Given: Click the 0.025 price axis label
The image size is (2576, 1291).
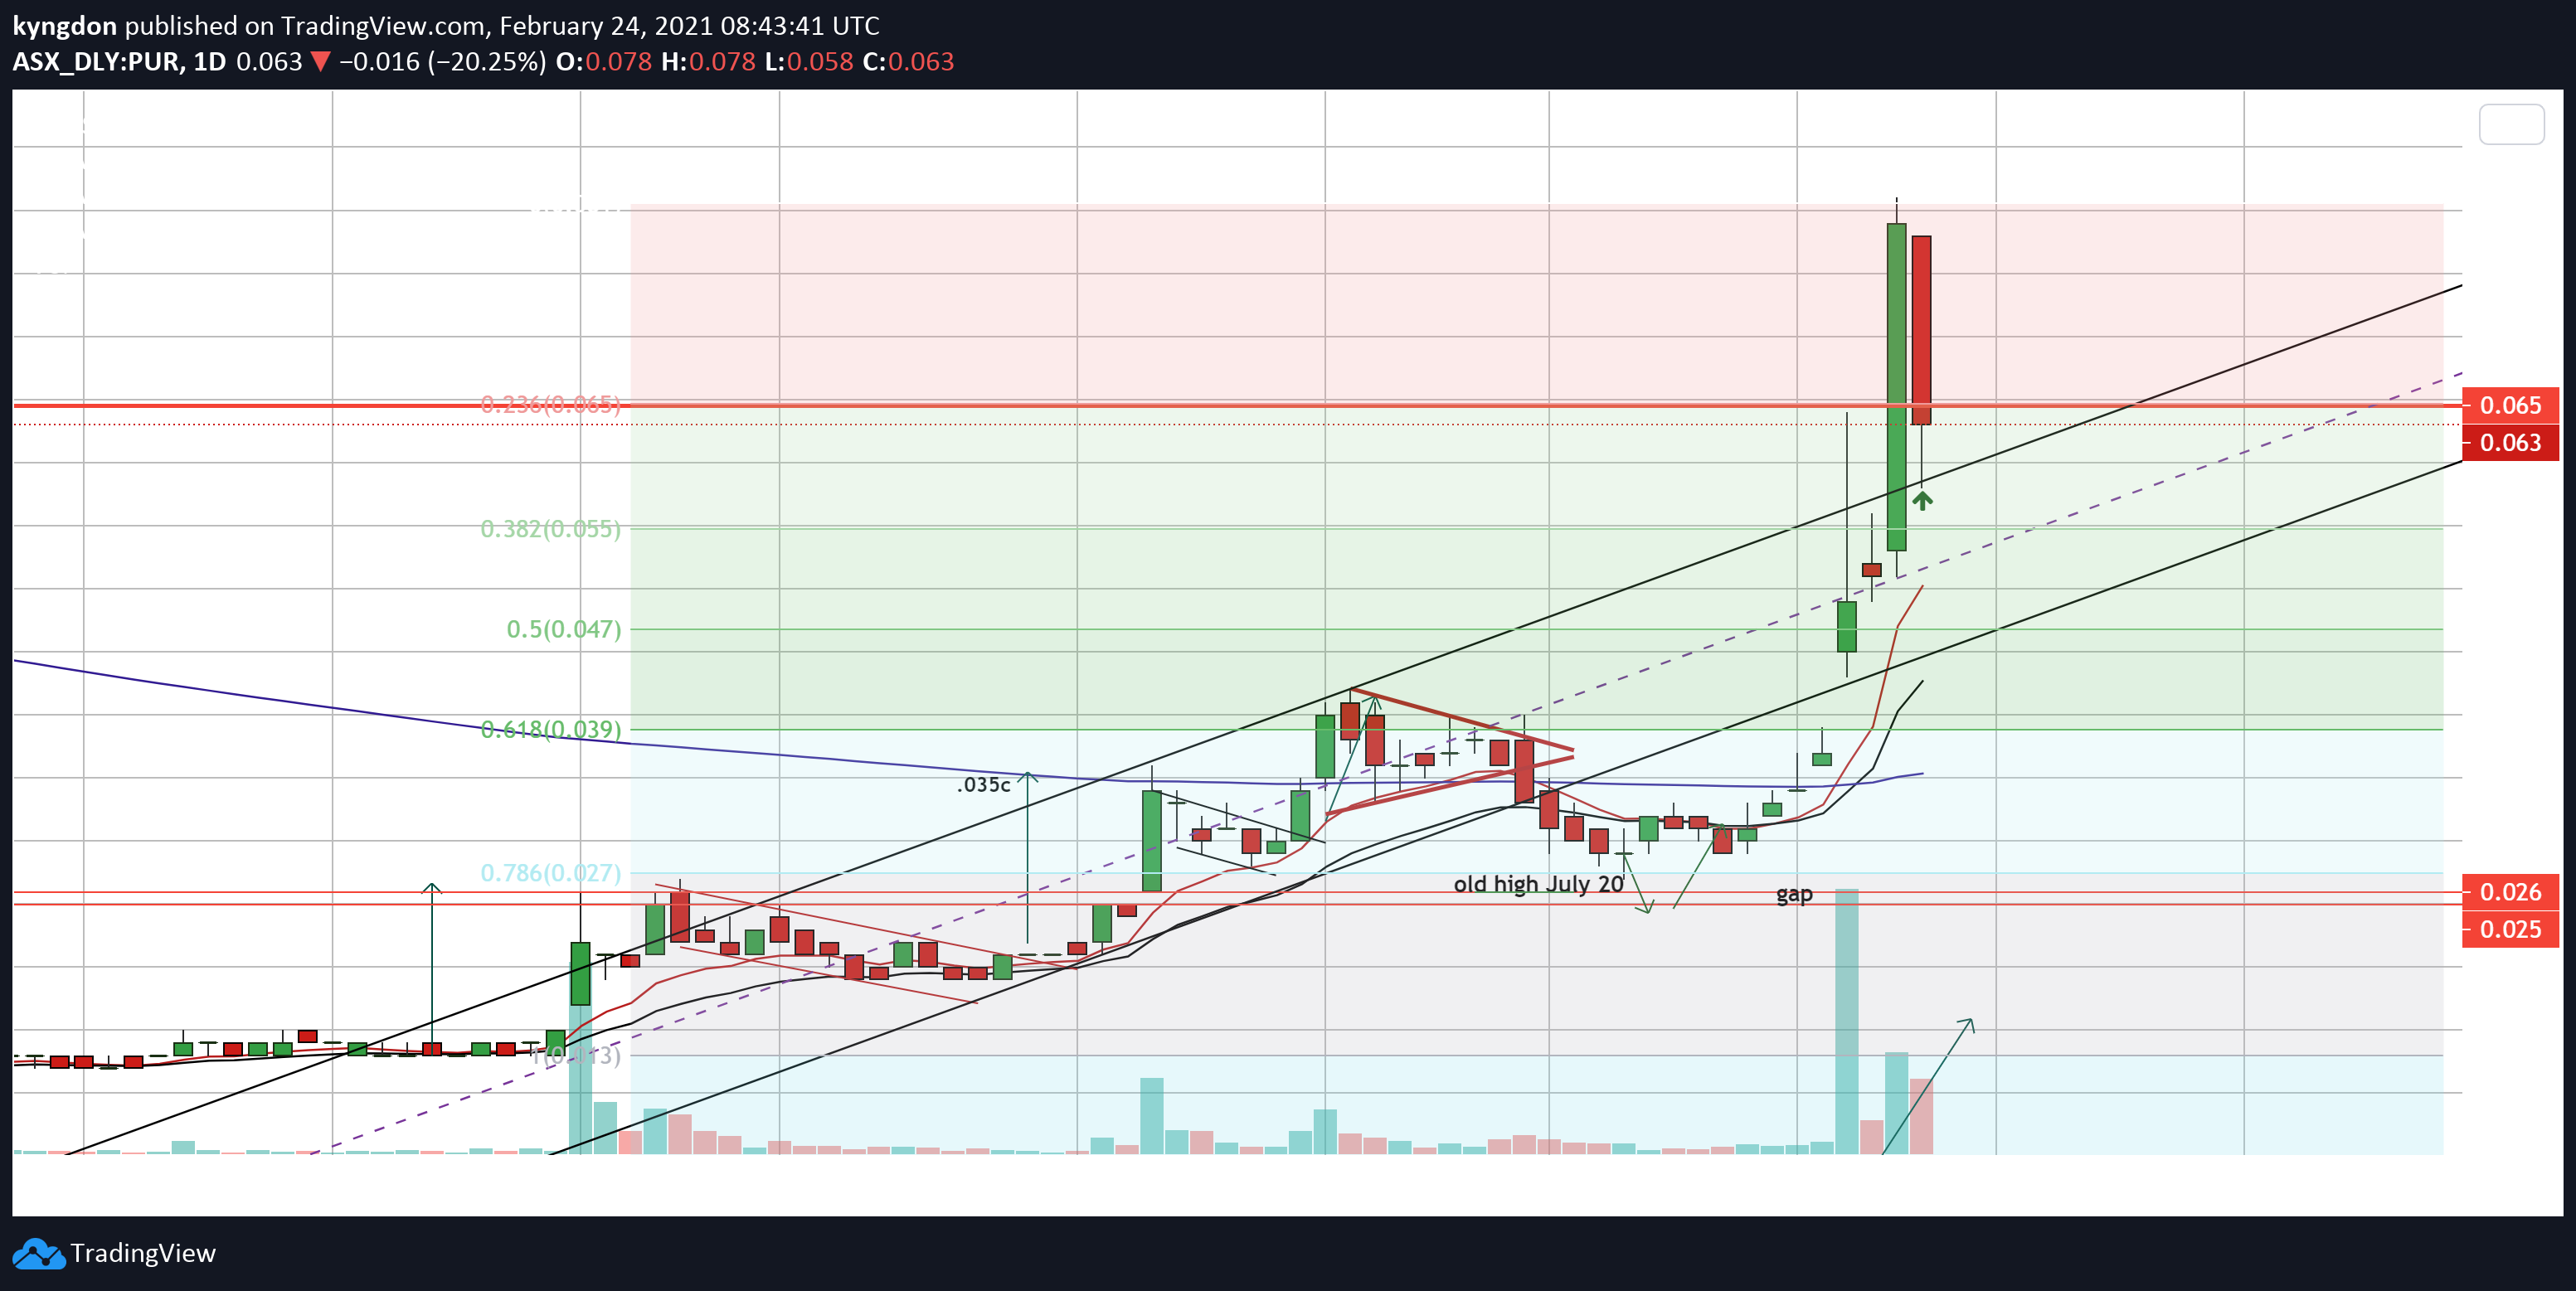Looking at the screenshot, I should (x=2510, y=929).
